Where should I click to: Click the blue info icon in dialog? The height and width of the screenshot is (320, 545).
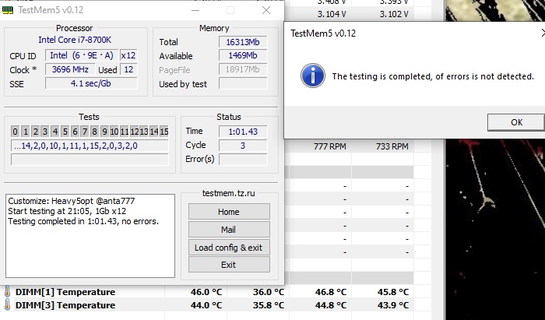click(313, 76)
